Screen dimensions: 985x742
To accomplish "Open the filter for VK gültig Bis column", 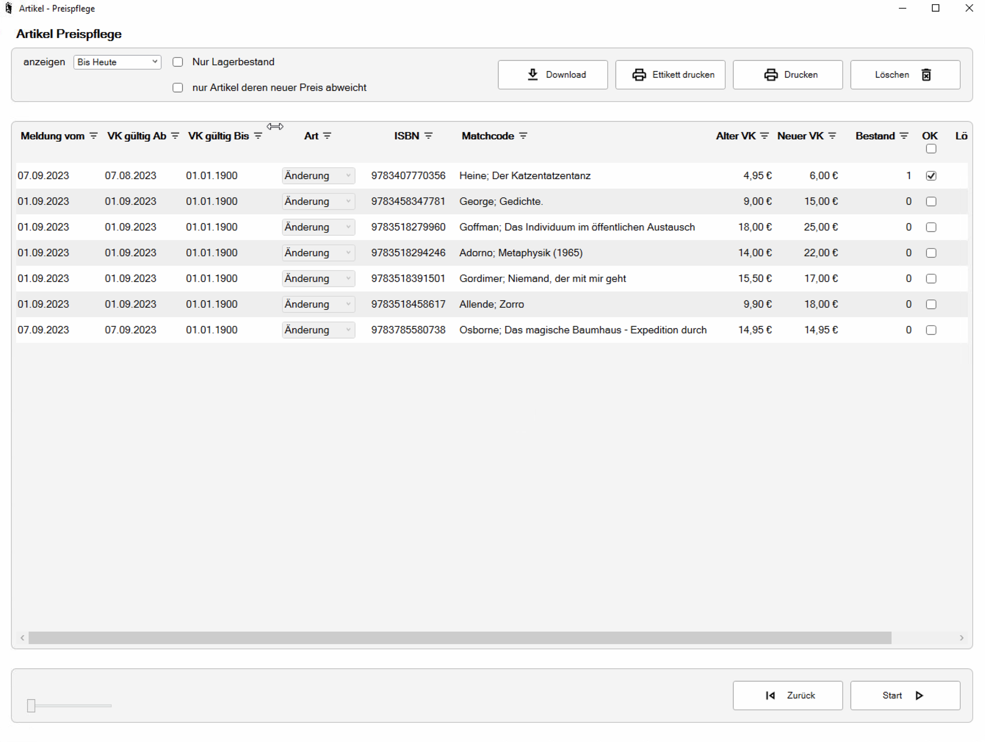I will pos(258,136).
